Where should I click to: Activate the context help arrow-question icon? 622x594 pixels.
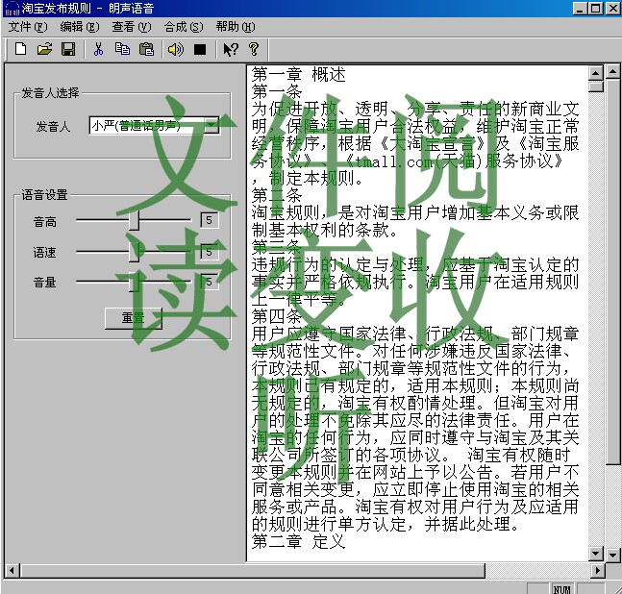(x=231, y=49)
